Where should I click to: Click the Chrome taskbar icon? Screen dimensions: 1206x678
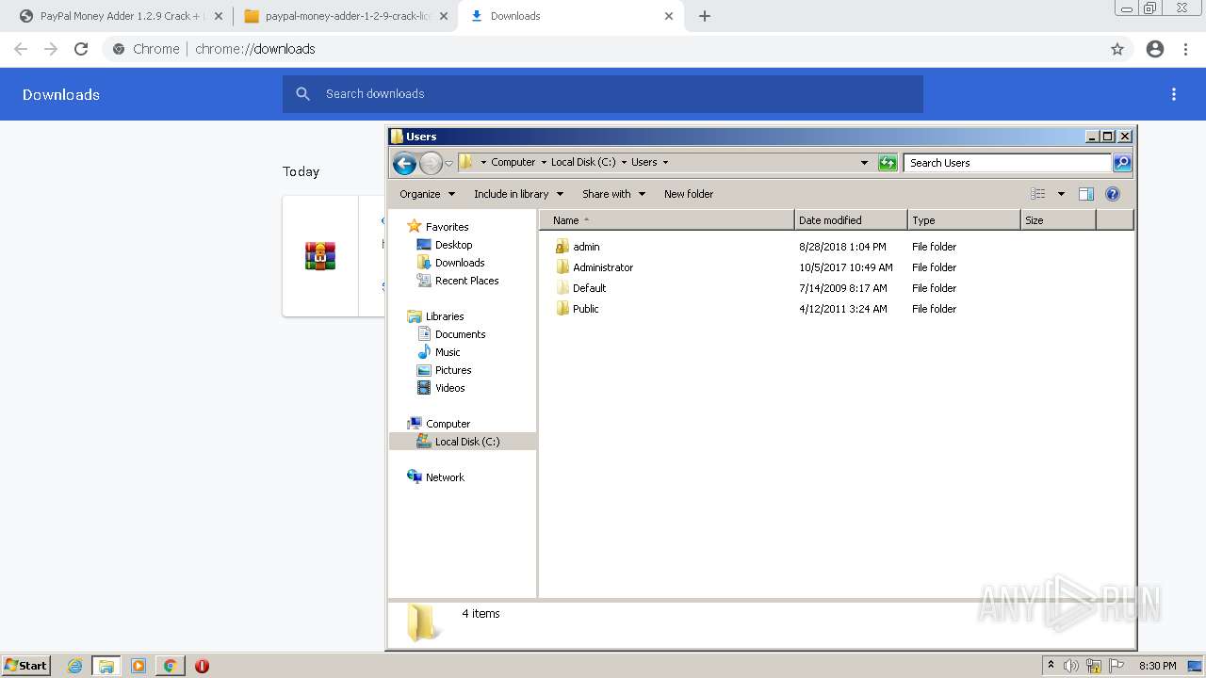tap(170, 666)
